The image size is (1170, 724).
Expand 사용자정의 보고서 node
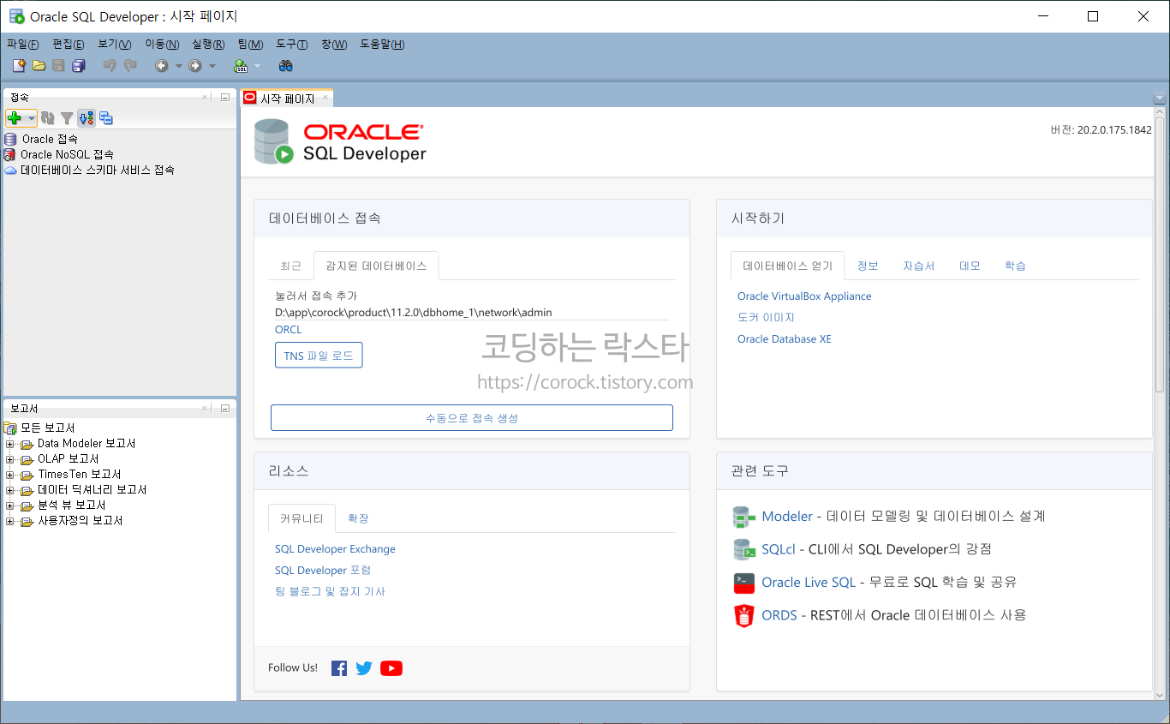[x=10, y=521]
